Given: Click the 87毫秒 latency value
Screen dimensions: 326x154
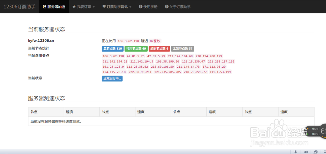Looking at the screenshot, I should pyautogui.click(x=155, y=41).
